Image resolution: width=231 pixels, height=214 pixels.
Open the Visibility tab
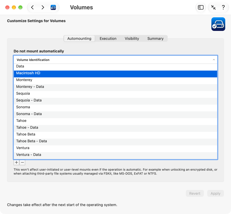(132, 39)
